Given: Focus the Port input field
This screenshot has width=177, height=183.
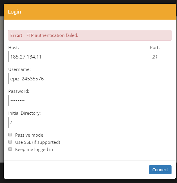Looking at the screenshot, I should click(x=161, y=56).
